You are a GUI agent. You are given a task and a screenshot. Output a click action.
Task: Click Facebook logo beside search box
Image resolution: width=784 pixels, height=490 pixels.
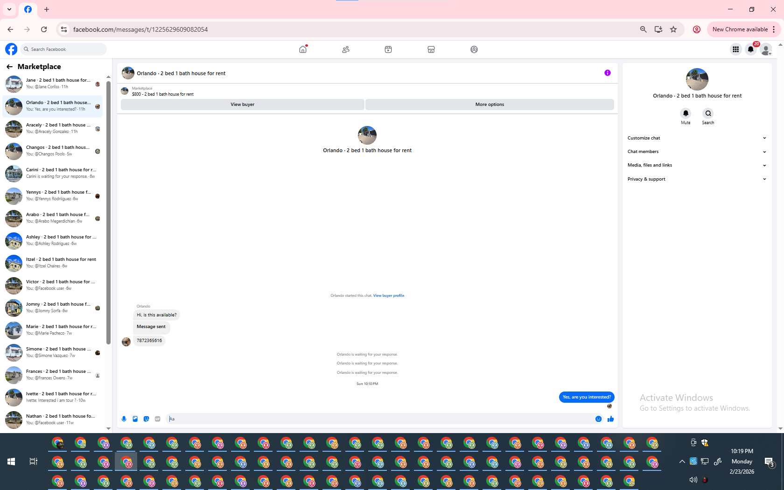[11, 49]
